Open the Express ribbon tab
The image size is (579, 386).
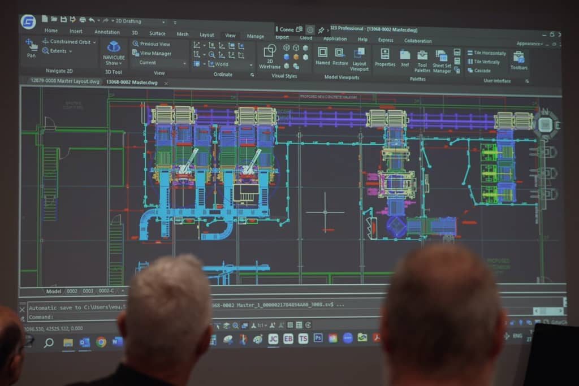point(386,40)
